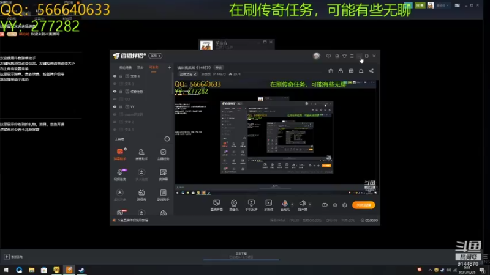
Task: Open the hamburger menu in companion title bar
Action: click(352, 56)
